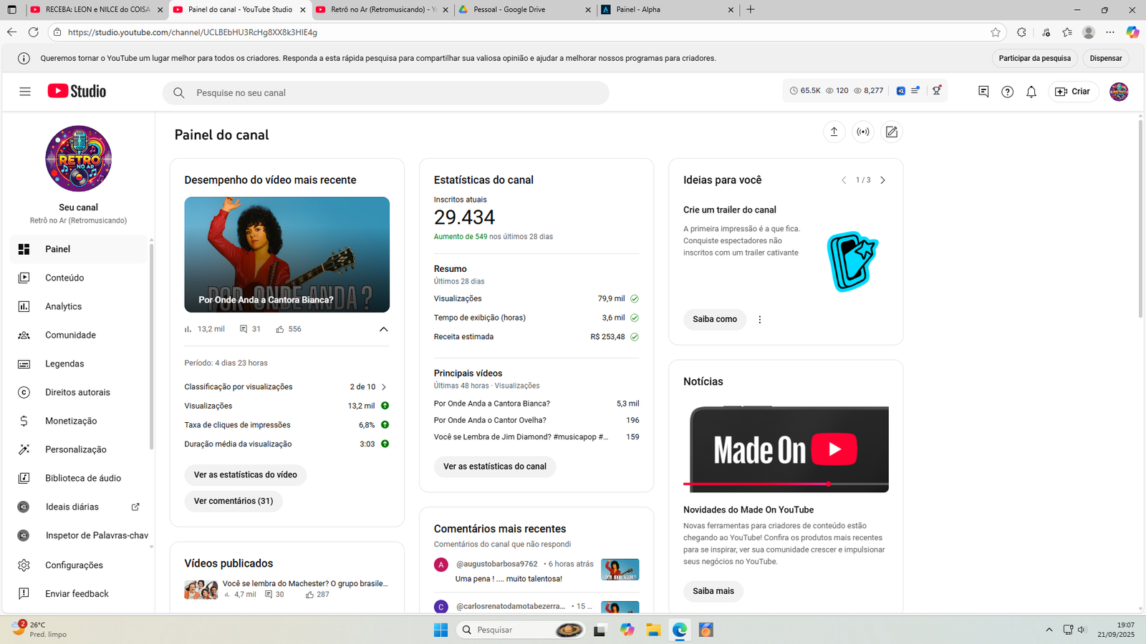Open File Explorer from the taskbar

(653, 630)
